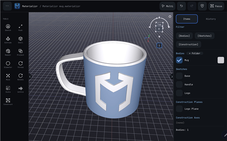The image size is (227, 141).
Task: Open the Construct tool
Action: 8,102
